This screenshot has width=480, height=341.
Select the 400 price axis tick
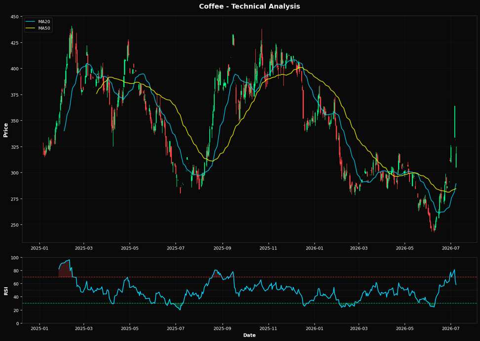(15, 69)
